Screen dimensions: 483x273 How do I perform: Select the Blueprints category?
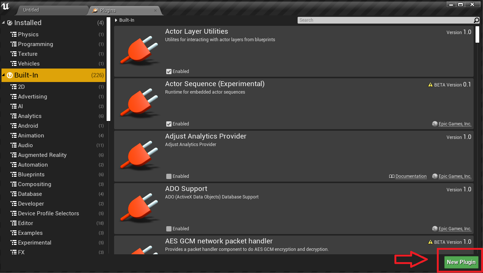click(54, 175)
